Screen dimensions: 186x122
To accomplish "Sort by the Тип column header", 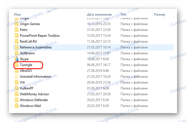I will [x=123, y=14].
